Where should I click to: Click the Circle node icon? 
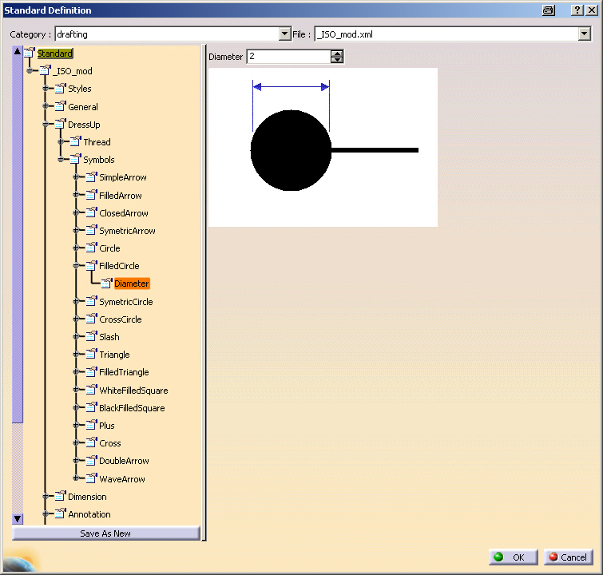(92, 248)
